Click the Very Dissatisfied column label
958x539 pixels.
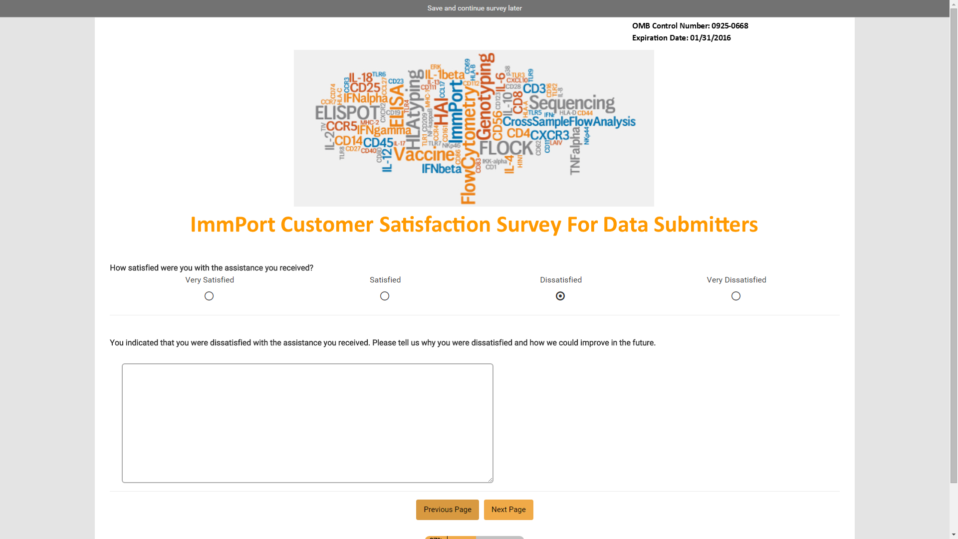(x=736, y=280)
